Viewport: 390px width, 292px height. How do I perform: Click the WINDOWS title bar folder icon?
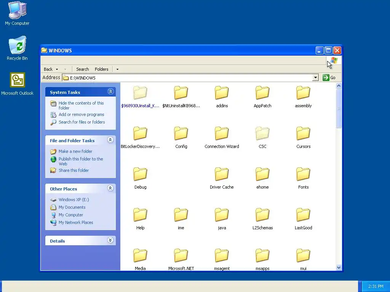44,50
